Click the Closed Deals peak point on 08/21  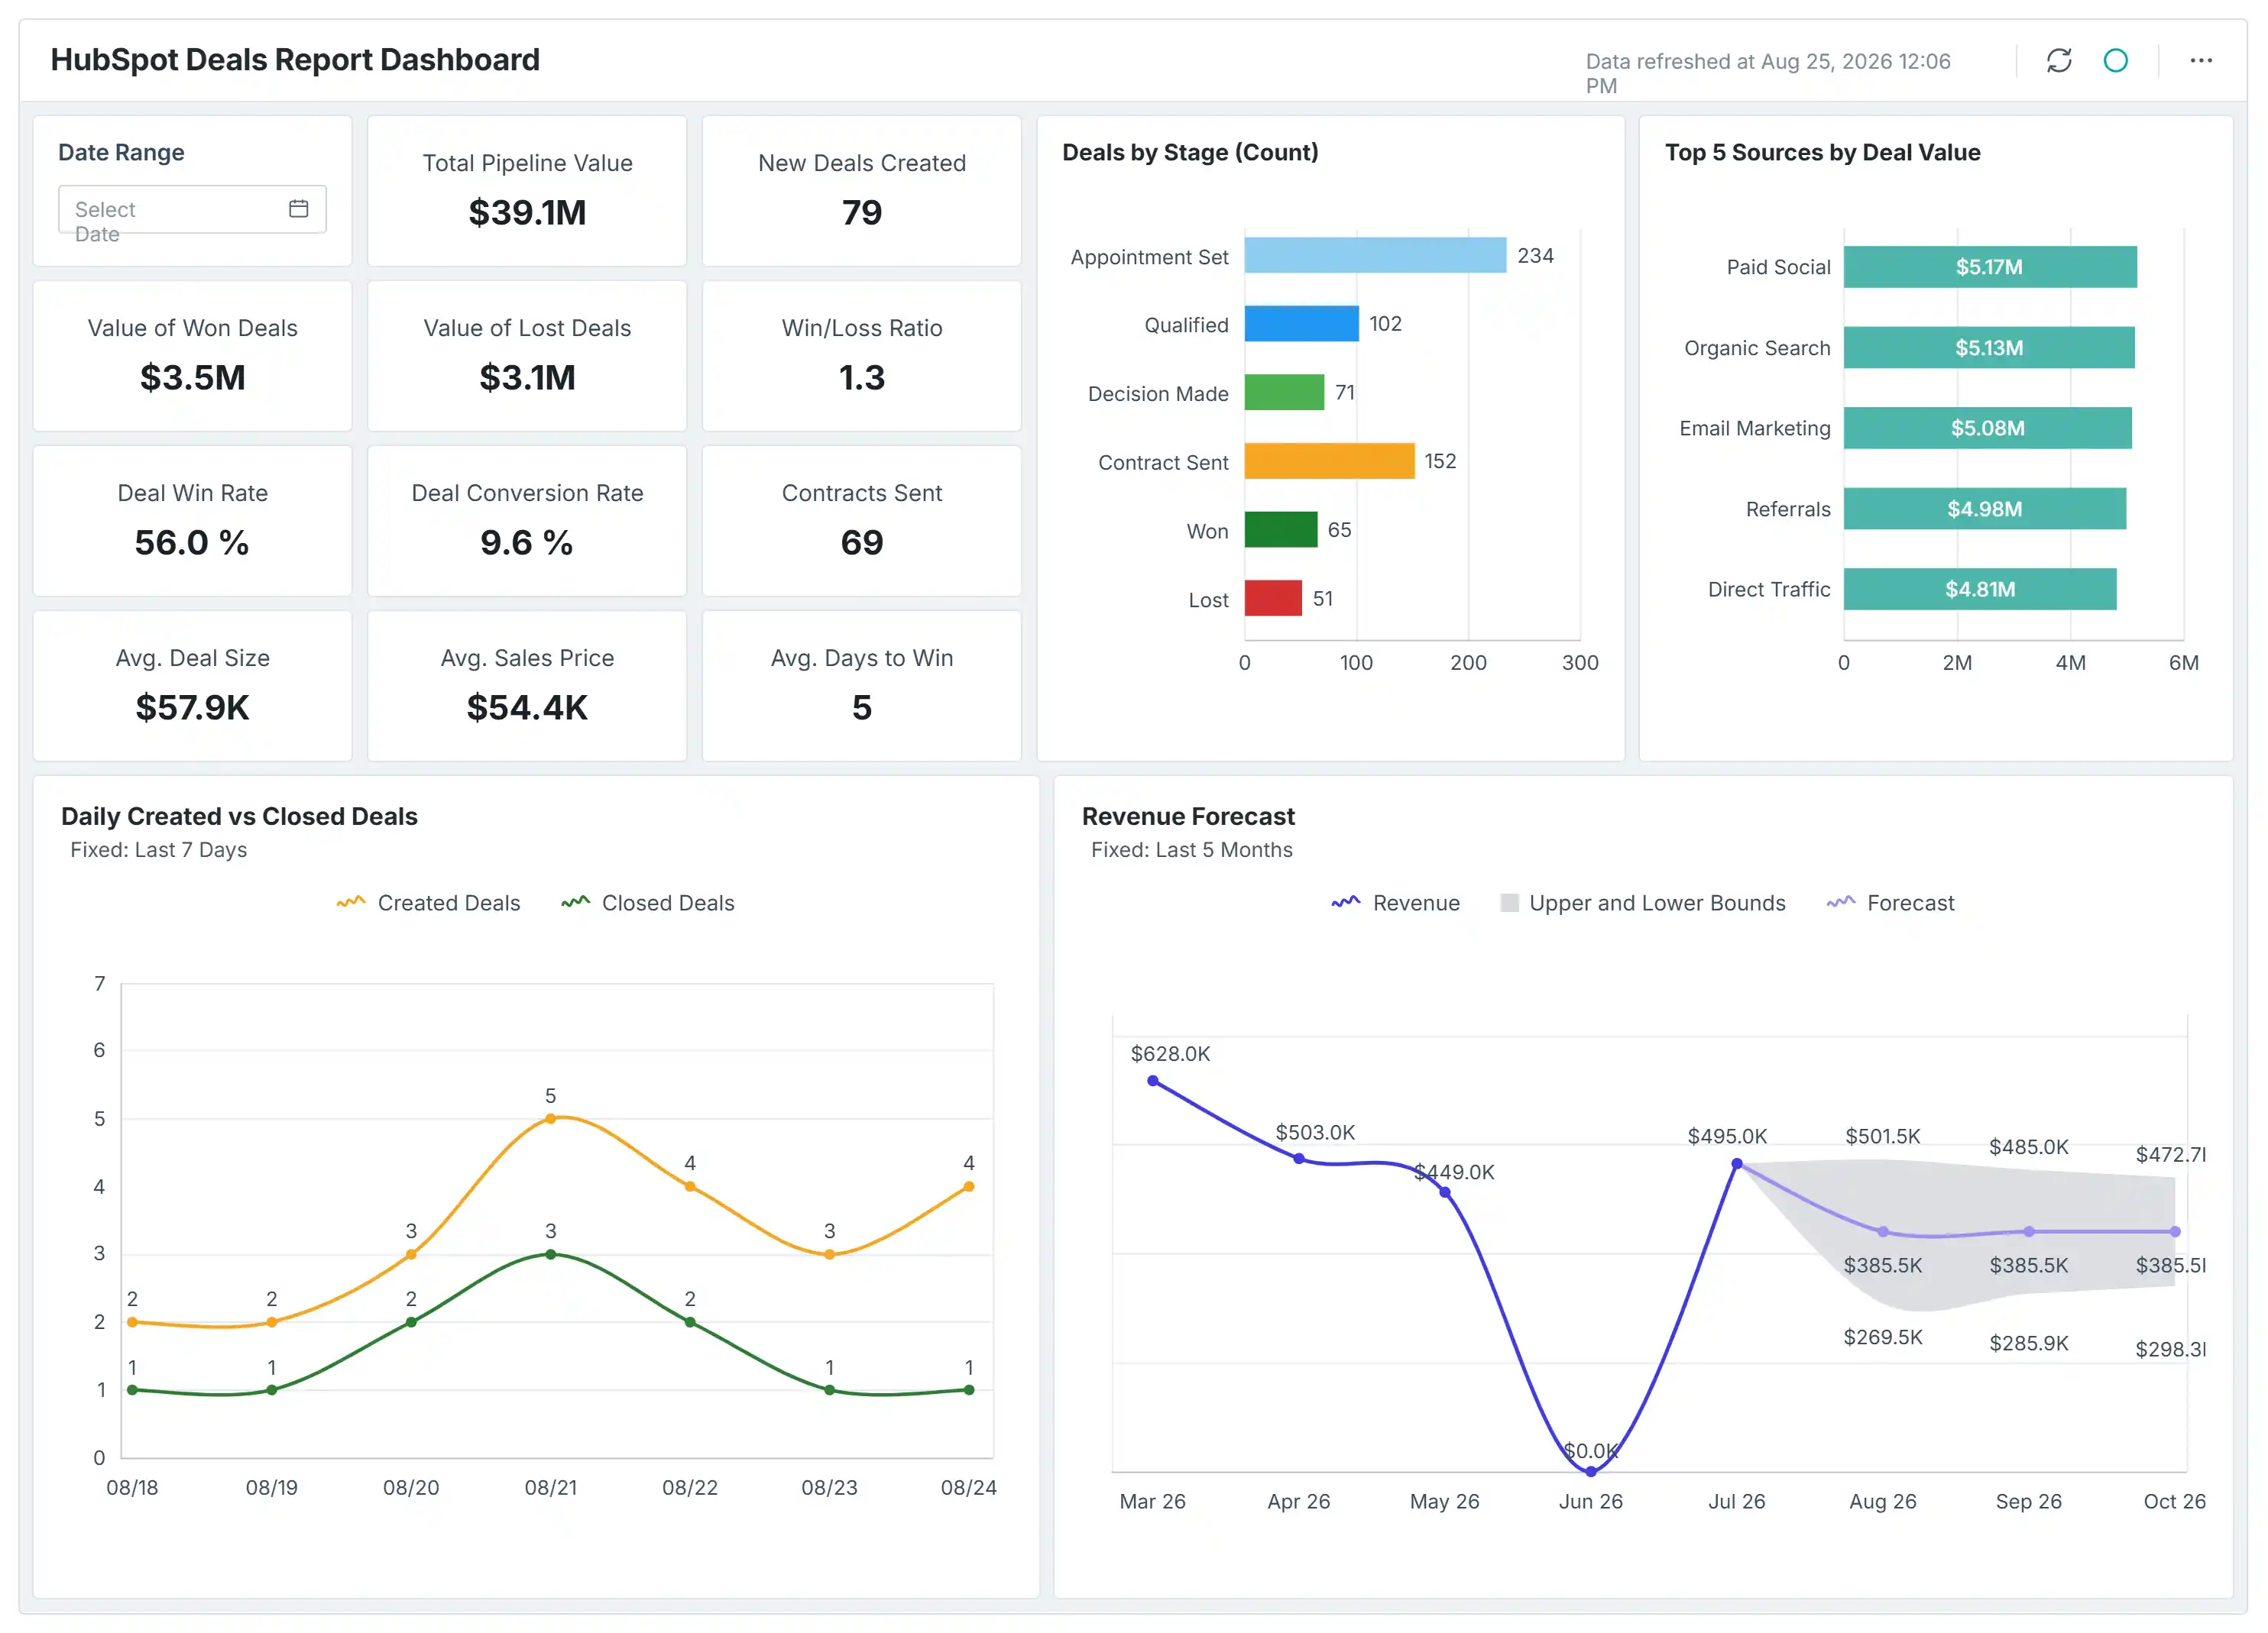point(550,1254)
